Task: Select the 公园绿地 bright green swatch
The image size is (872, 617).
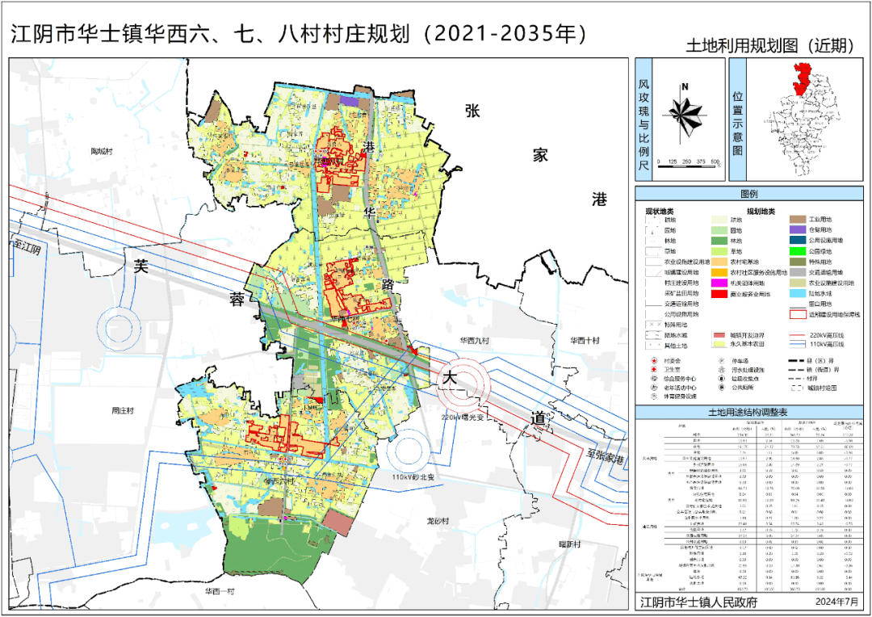Action: coord(798,251)
